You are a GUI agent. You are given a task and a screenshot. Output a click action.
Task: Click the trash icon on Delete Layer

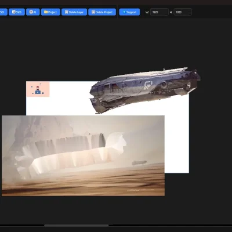[67, 12]
